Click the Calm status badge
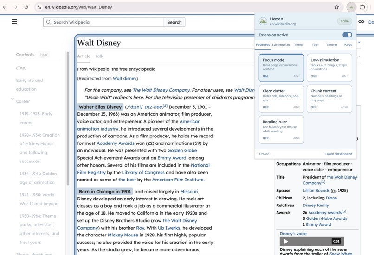Viewport: 374px width, 255px height. (344, 21)
